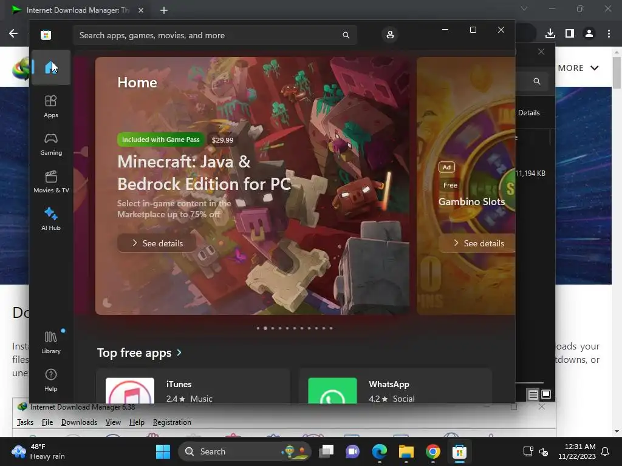Click the Microsoft Store logo icon
Viewport: 622px width, 466px height.
[x=46, y=35]
